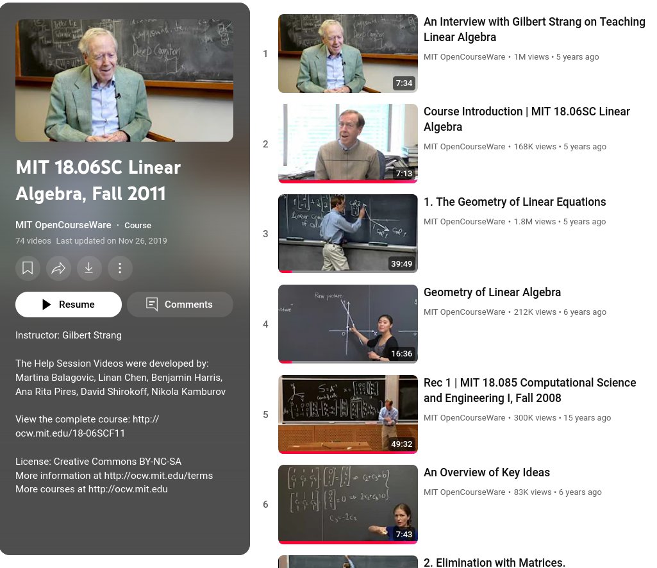Open An Overview of Key Ideas thumbnail

[348, 505]
